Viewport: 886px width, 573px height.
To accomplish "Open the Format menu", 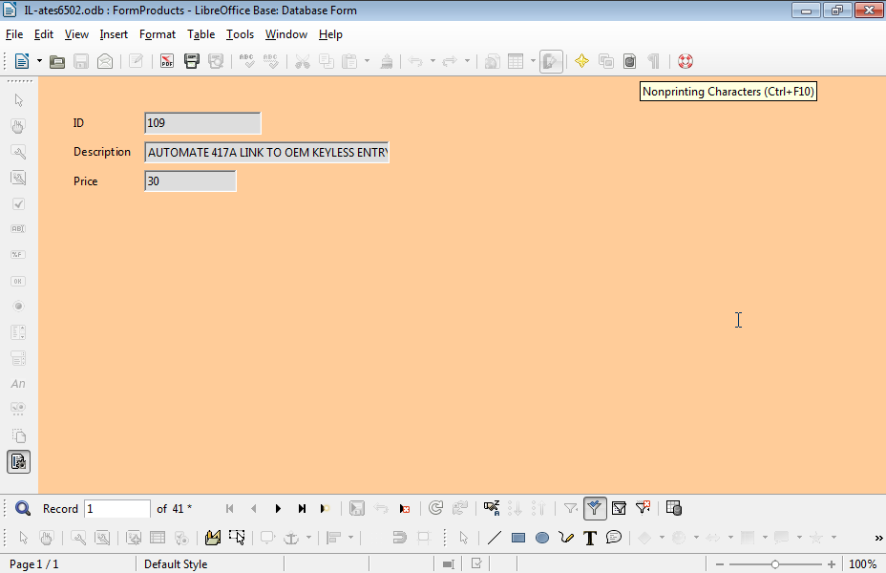I will click(158, 34).
